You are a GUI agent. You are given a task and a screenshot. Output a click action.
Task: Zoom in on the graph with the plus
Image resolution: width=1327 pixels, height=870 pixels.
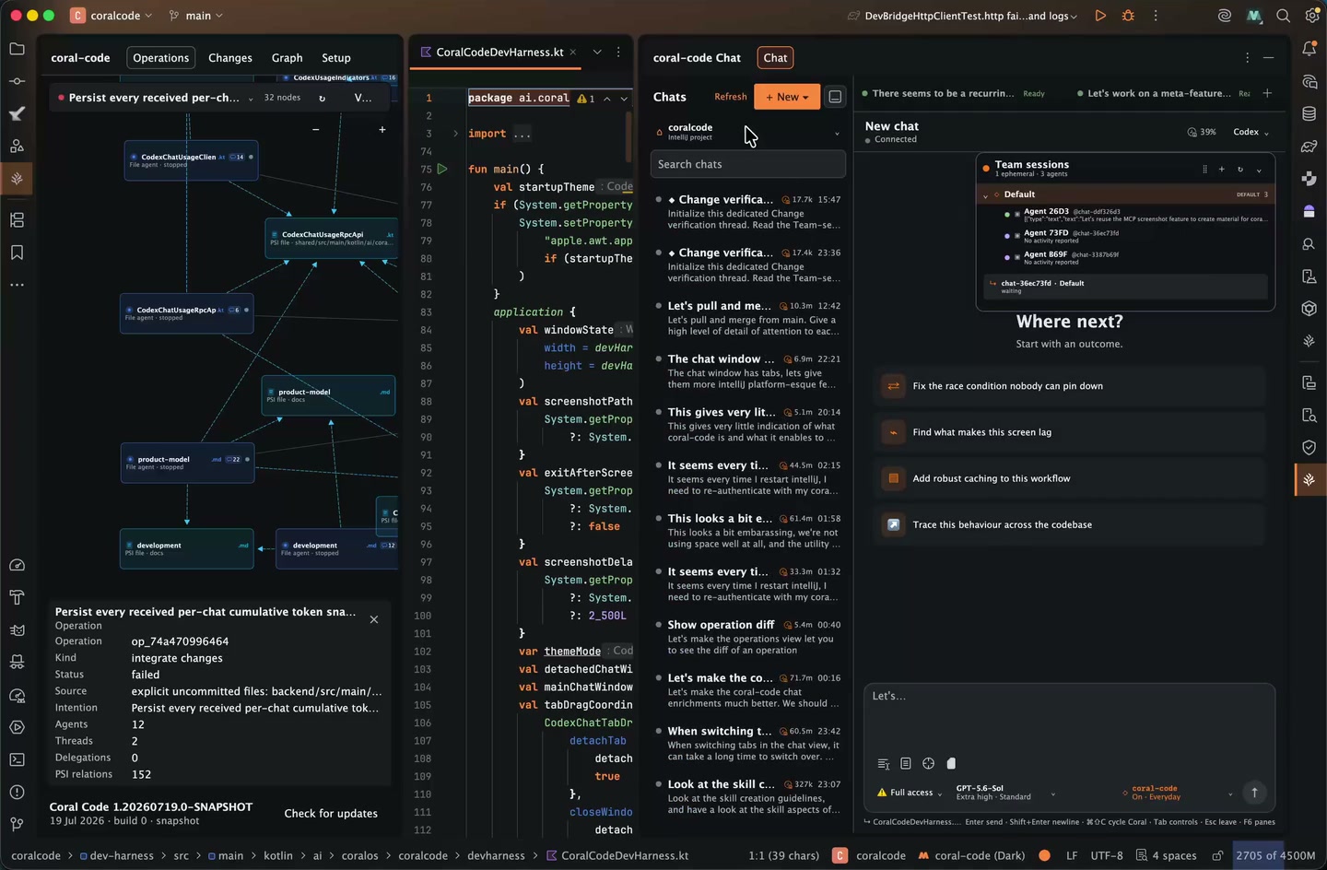[382, 129]
